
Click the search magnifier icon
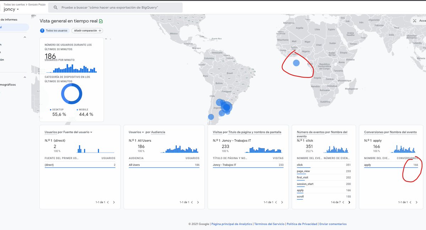pyautogui.click(x=55, y=7)
